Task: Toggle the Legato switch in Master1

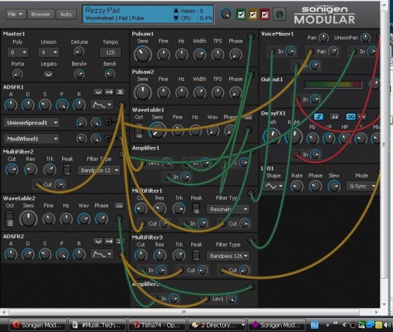Action: pos(48,74)
